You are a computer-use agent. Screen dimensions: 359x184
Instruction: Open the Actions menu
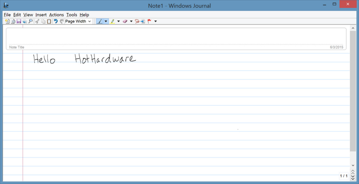56,15
